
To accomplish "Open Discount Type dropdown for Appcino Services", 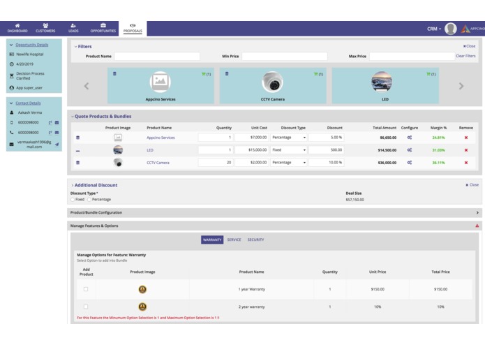I will pyautogui.click(x=289, y=138).
